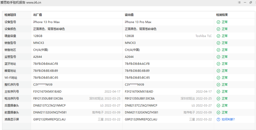The image size is (256, 130).
Task: Click 128GB in the 出厂值 column
Action: tap(38, 36)
